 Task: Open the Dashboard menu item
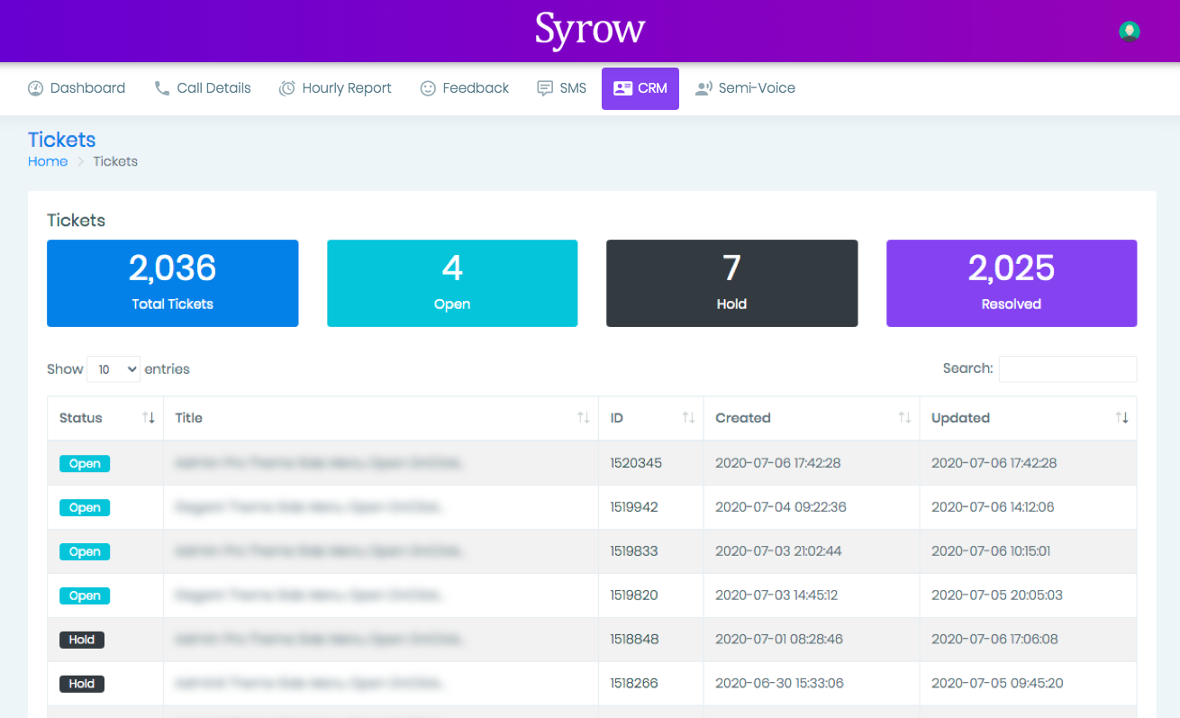(77, 88)
